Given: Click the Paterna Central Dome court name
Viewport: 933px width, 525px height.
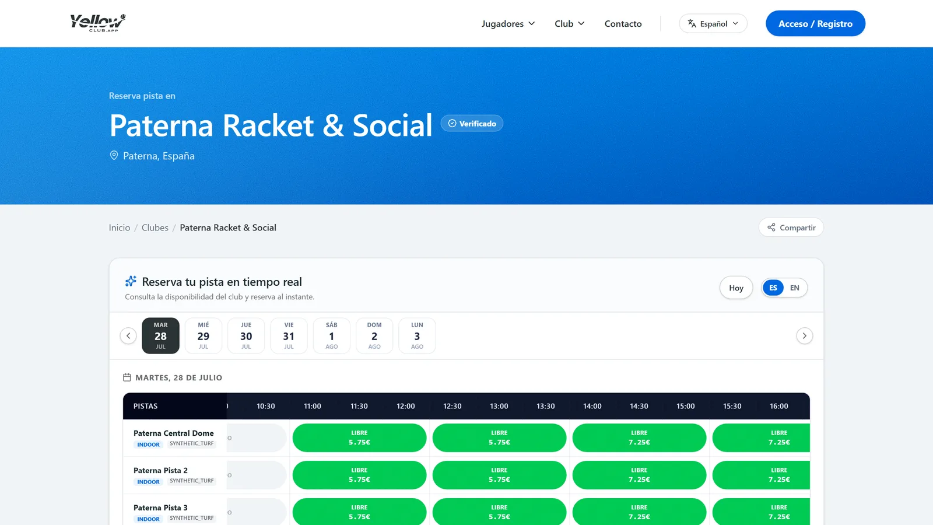Looking at the screenshot, I should pyautogui.click(x=174, y=433).
